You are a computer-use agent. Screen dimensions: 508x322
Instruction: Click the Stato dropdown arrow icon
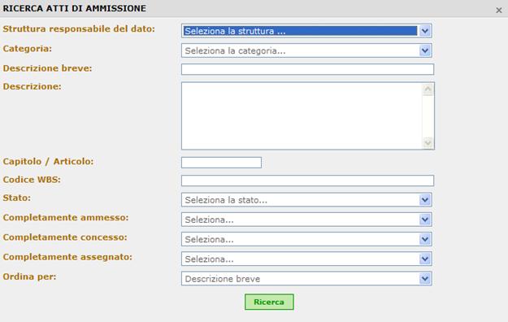tap(425, 200)
